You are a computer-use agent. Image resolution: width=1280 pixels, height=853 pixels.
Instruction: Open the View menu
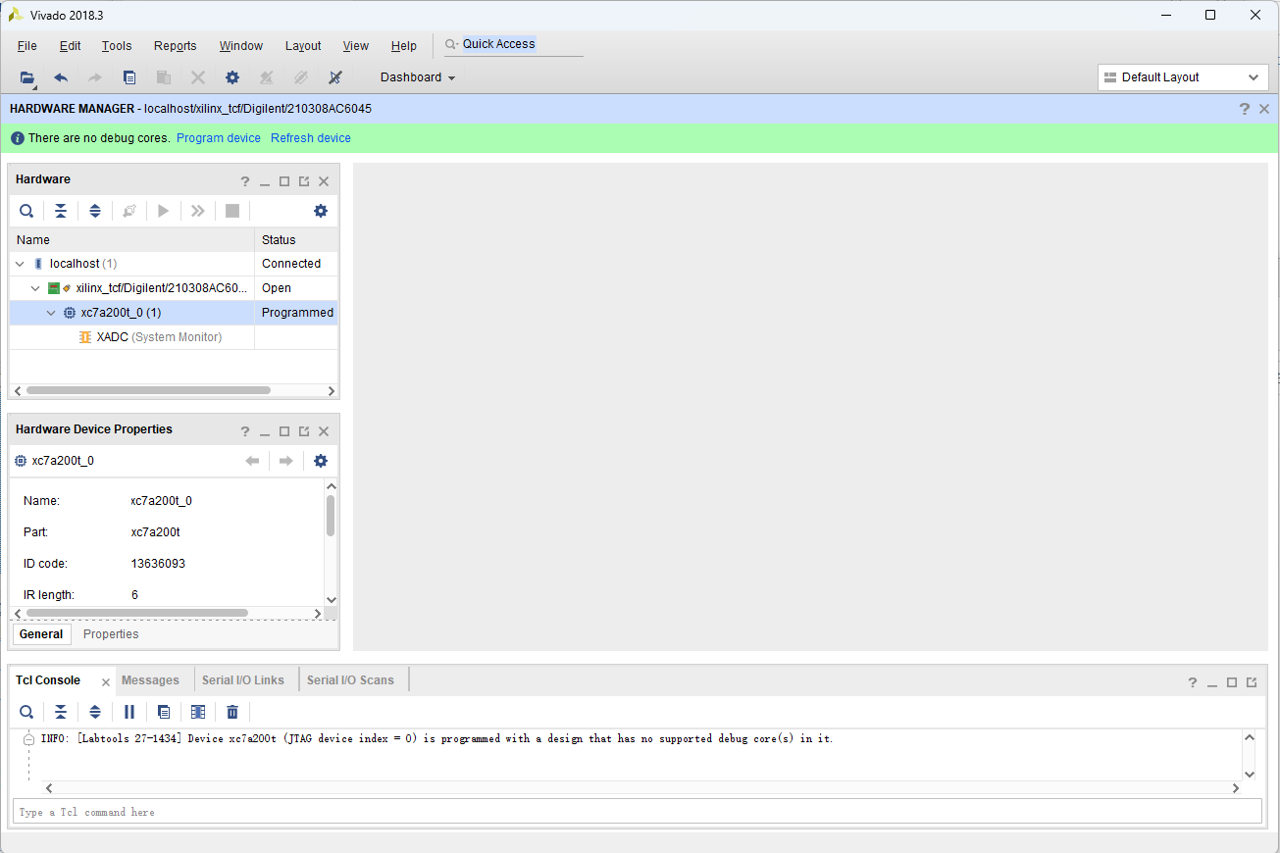coord(356,46)
